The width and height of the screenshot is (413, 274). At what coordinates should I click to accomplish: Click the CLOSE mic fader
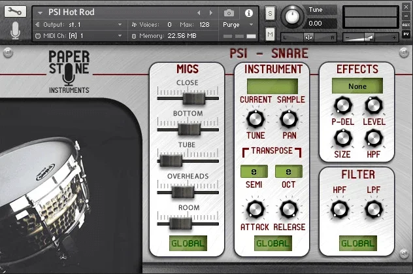pyautogui.click(x=194, y=98)
